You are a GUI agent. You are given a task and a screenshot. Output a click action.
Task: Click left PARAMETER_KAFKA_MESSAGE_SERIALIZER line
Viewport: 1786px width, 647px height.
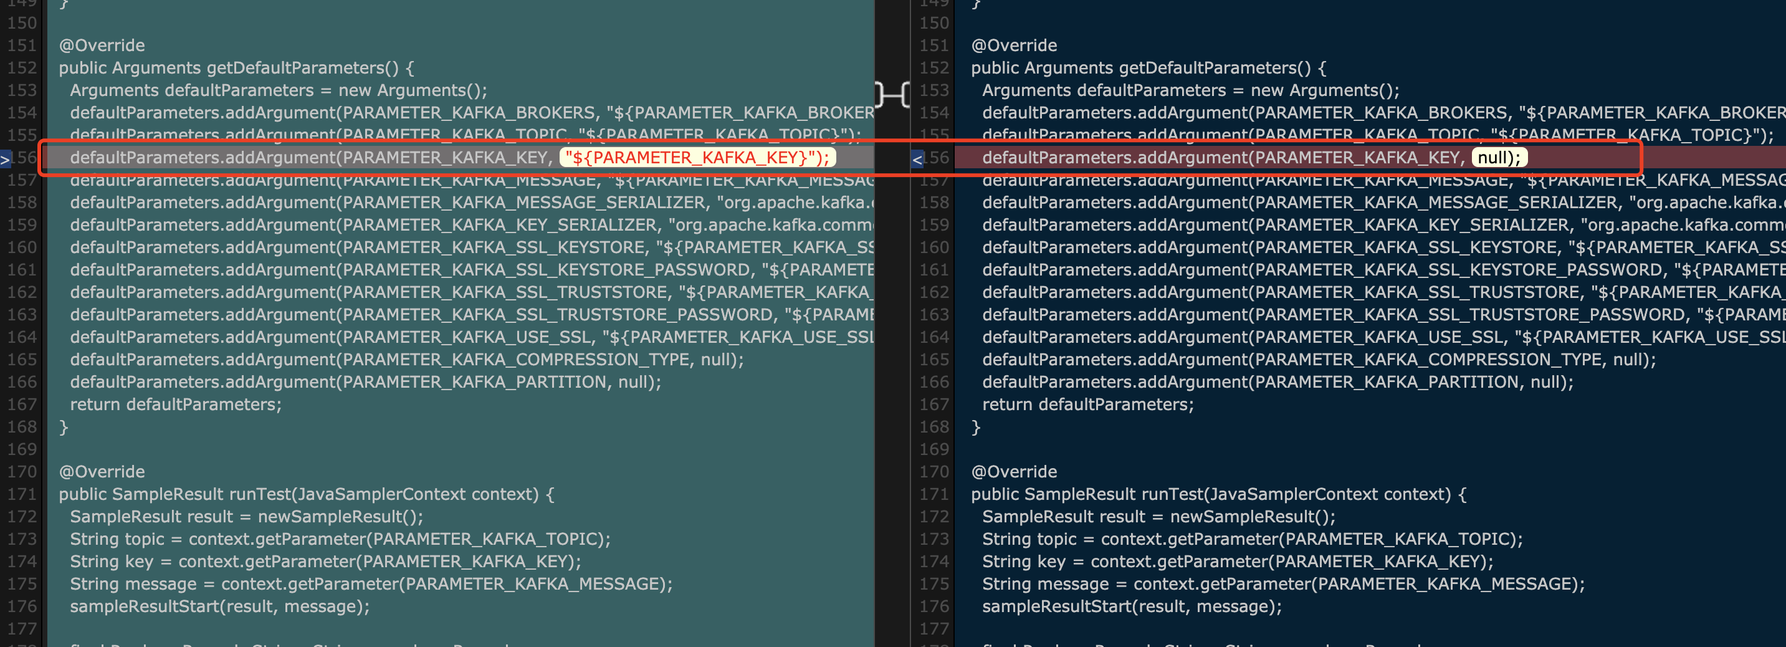click(x=472, y=203)
